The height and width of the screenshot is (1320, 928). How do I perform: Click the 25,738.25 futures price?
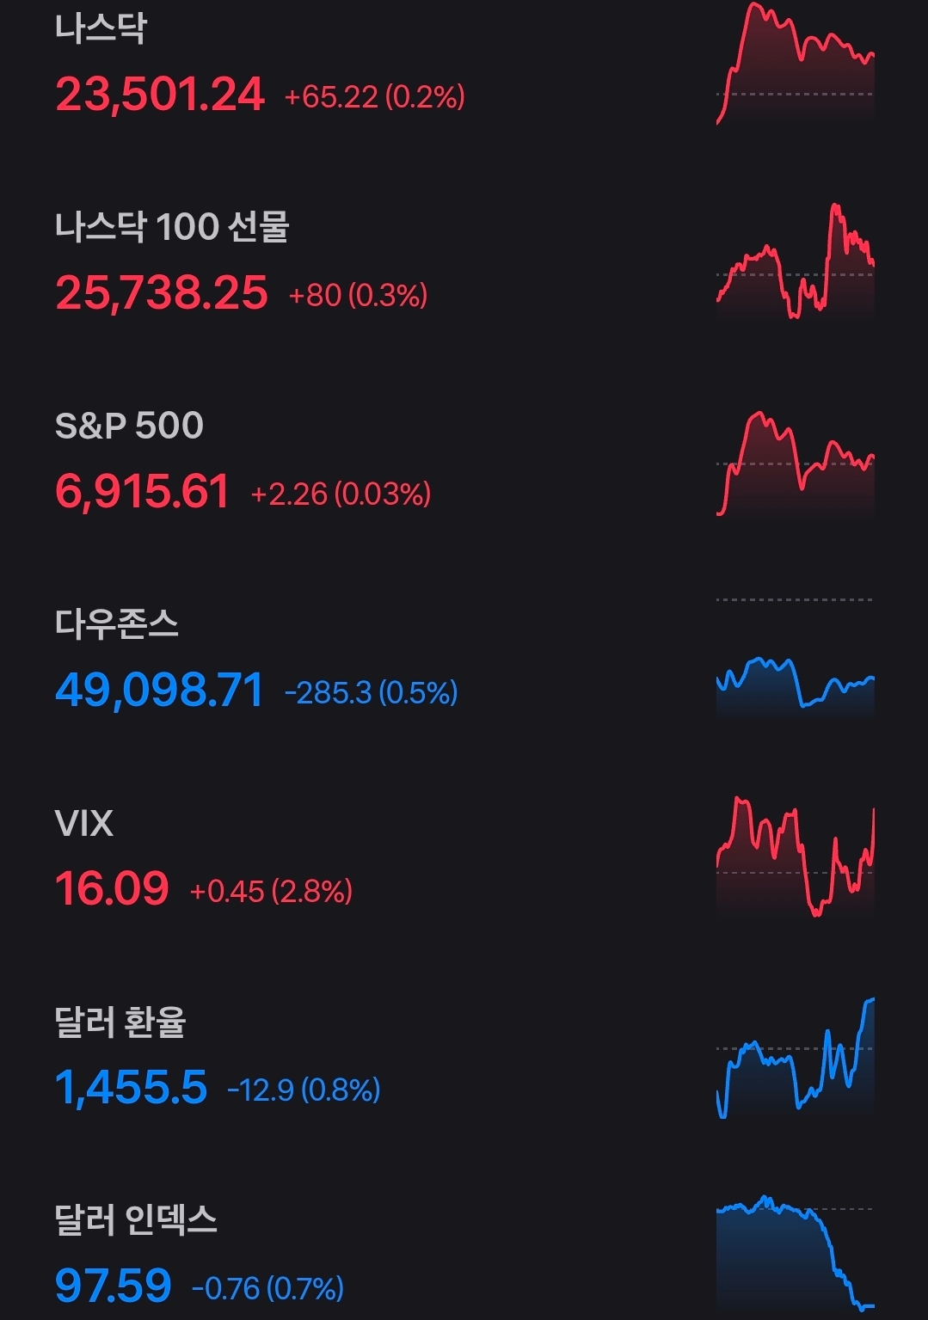[x=162, y=293]
